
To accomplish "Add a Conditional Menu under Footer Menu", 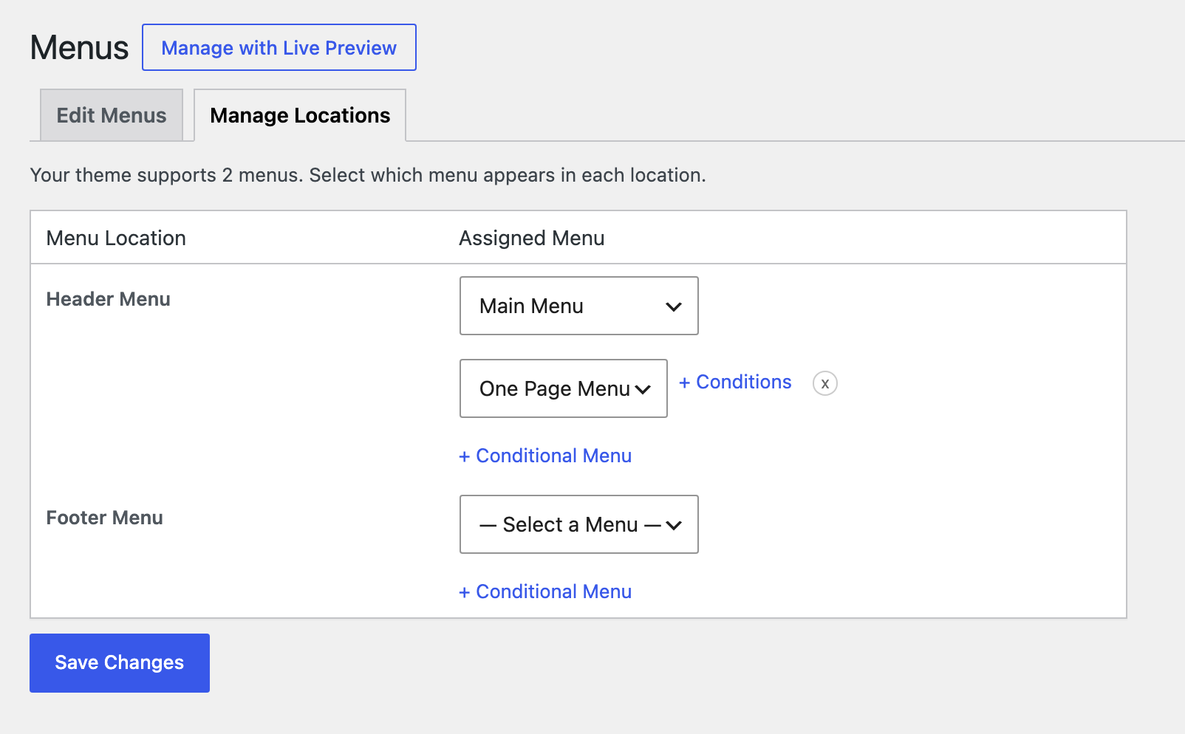I will 545,591.
